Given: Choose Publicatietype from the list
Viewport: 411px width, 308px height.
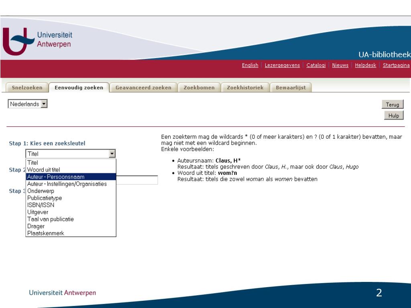Looking at the screenshot, I should tap(71, 198).
